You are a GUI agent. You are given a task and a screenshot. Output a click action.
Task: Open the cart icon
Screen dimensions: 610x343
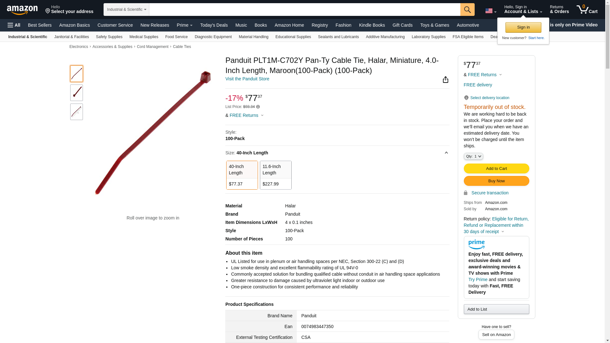pyautogui.click(x=586, y=10)
